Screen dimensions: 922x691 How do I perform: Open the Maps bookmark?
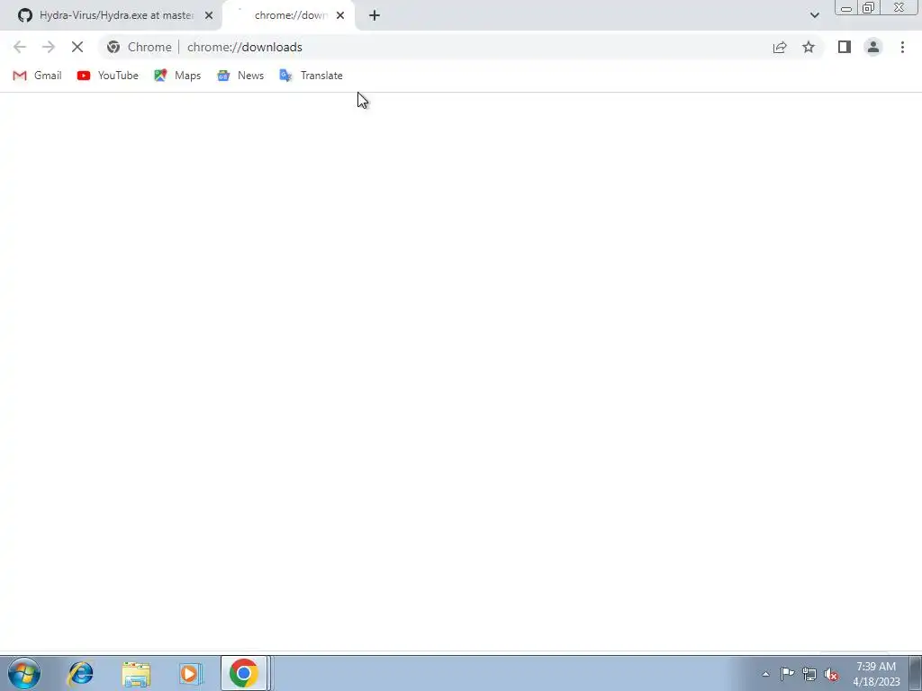tap(177, 76)
